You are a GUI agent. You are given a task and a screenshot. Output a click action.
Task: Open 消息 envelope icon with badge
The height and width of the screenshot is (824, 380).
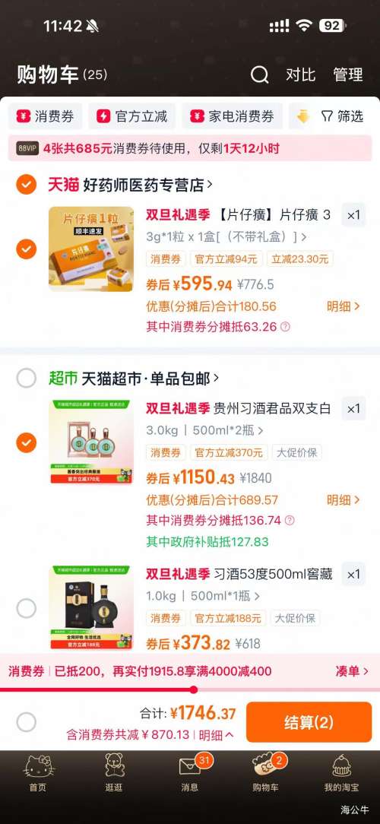pyautogui.click(x=190, y=765)
